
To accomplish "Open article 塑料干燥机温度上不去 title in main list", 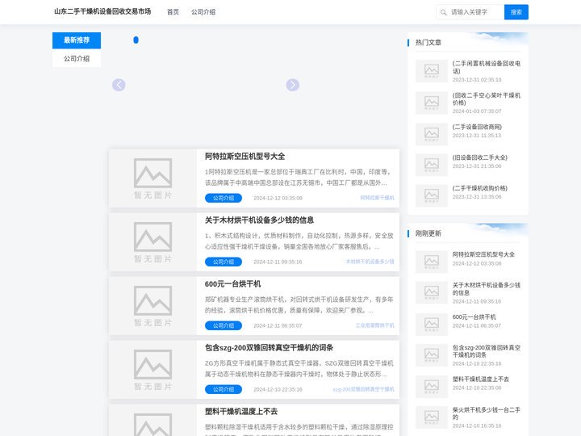I will click(241, 412).
